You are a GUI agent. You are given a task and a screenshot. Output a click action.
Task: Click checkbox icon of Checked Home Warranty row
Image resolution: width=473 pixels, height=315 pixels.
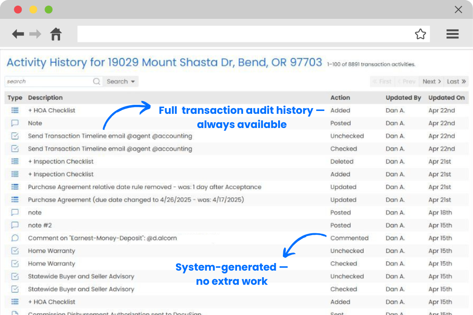pos(15,264)
